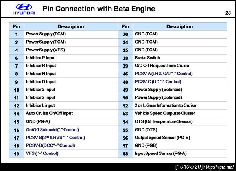Click the PCSV-A (LR & O/D Control) entry
The height and width of the screenshot is (171, 236).
point(163,74)
